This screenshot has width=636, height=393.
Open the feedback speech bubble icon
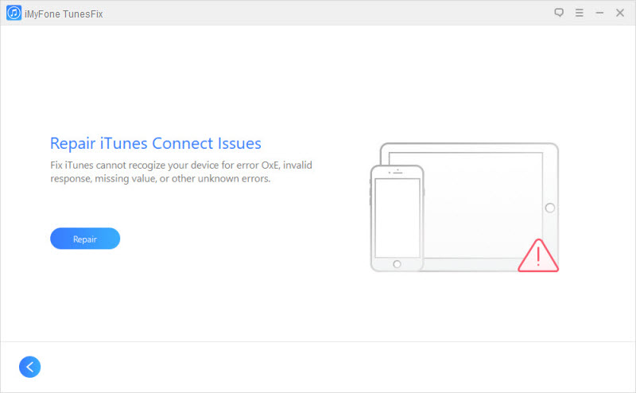tap(559, 13)
